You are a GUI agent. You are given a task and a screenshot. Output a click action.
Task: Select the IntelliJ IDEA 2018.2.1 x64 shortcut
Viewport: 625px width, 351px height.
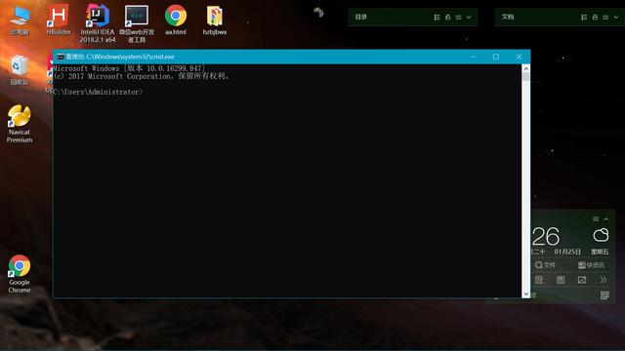[x=98, y=23]
